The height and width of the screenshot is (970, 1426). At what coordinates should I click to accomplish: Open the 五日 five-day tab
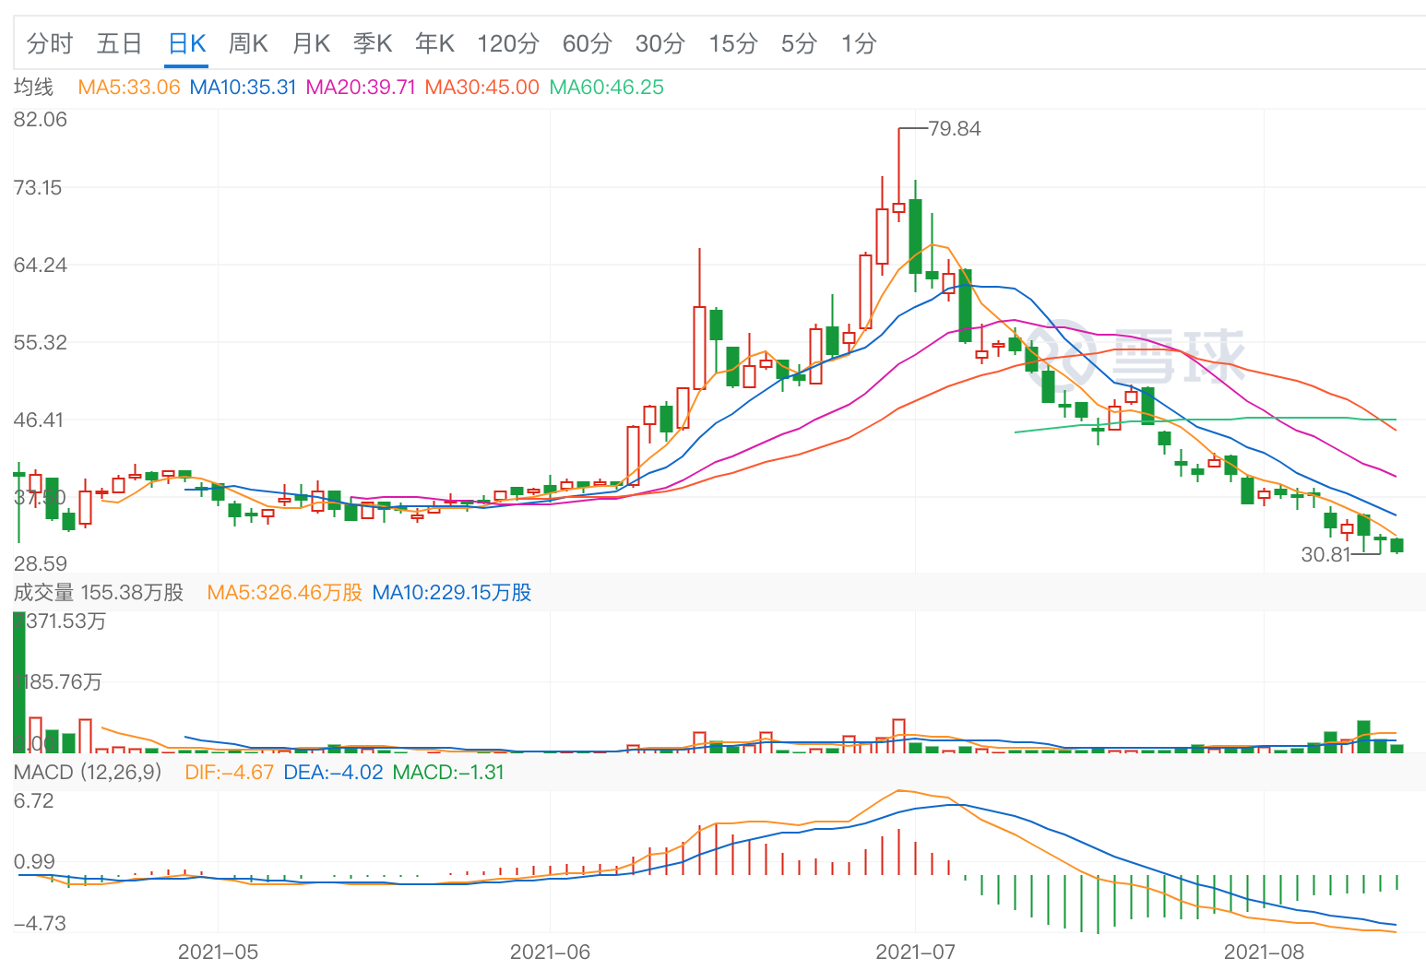119,43
